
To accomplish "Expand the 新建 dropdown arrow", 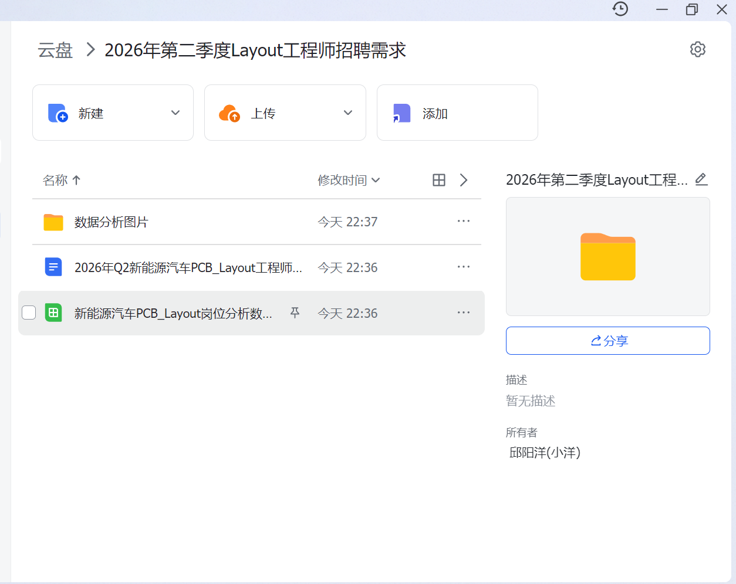I will click(175, 113).
